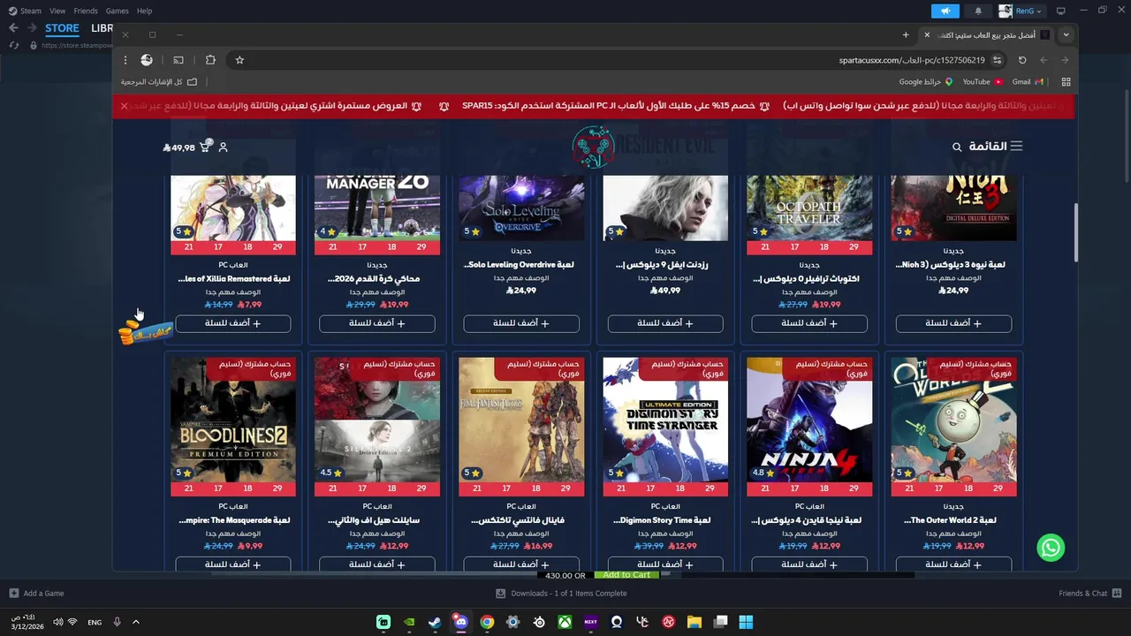Close the Arabic store browser tab
The width and height of the screenshot is (1131, 636).
926,34
